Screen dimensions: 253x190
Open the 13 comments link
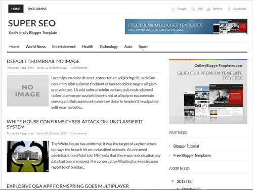click(78, 133)
